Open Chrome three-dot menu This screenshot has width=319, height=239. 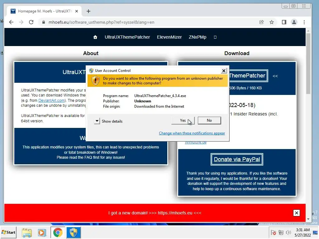click(304, 22)
